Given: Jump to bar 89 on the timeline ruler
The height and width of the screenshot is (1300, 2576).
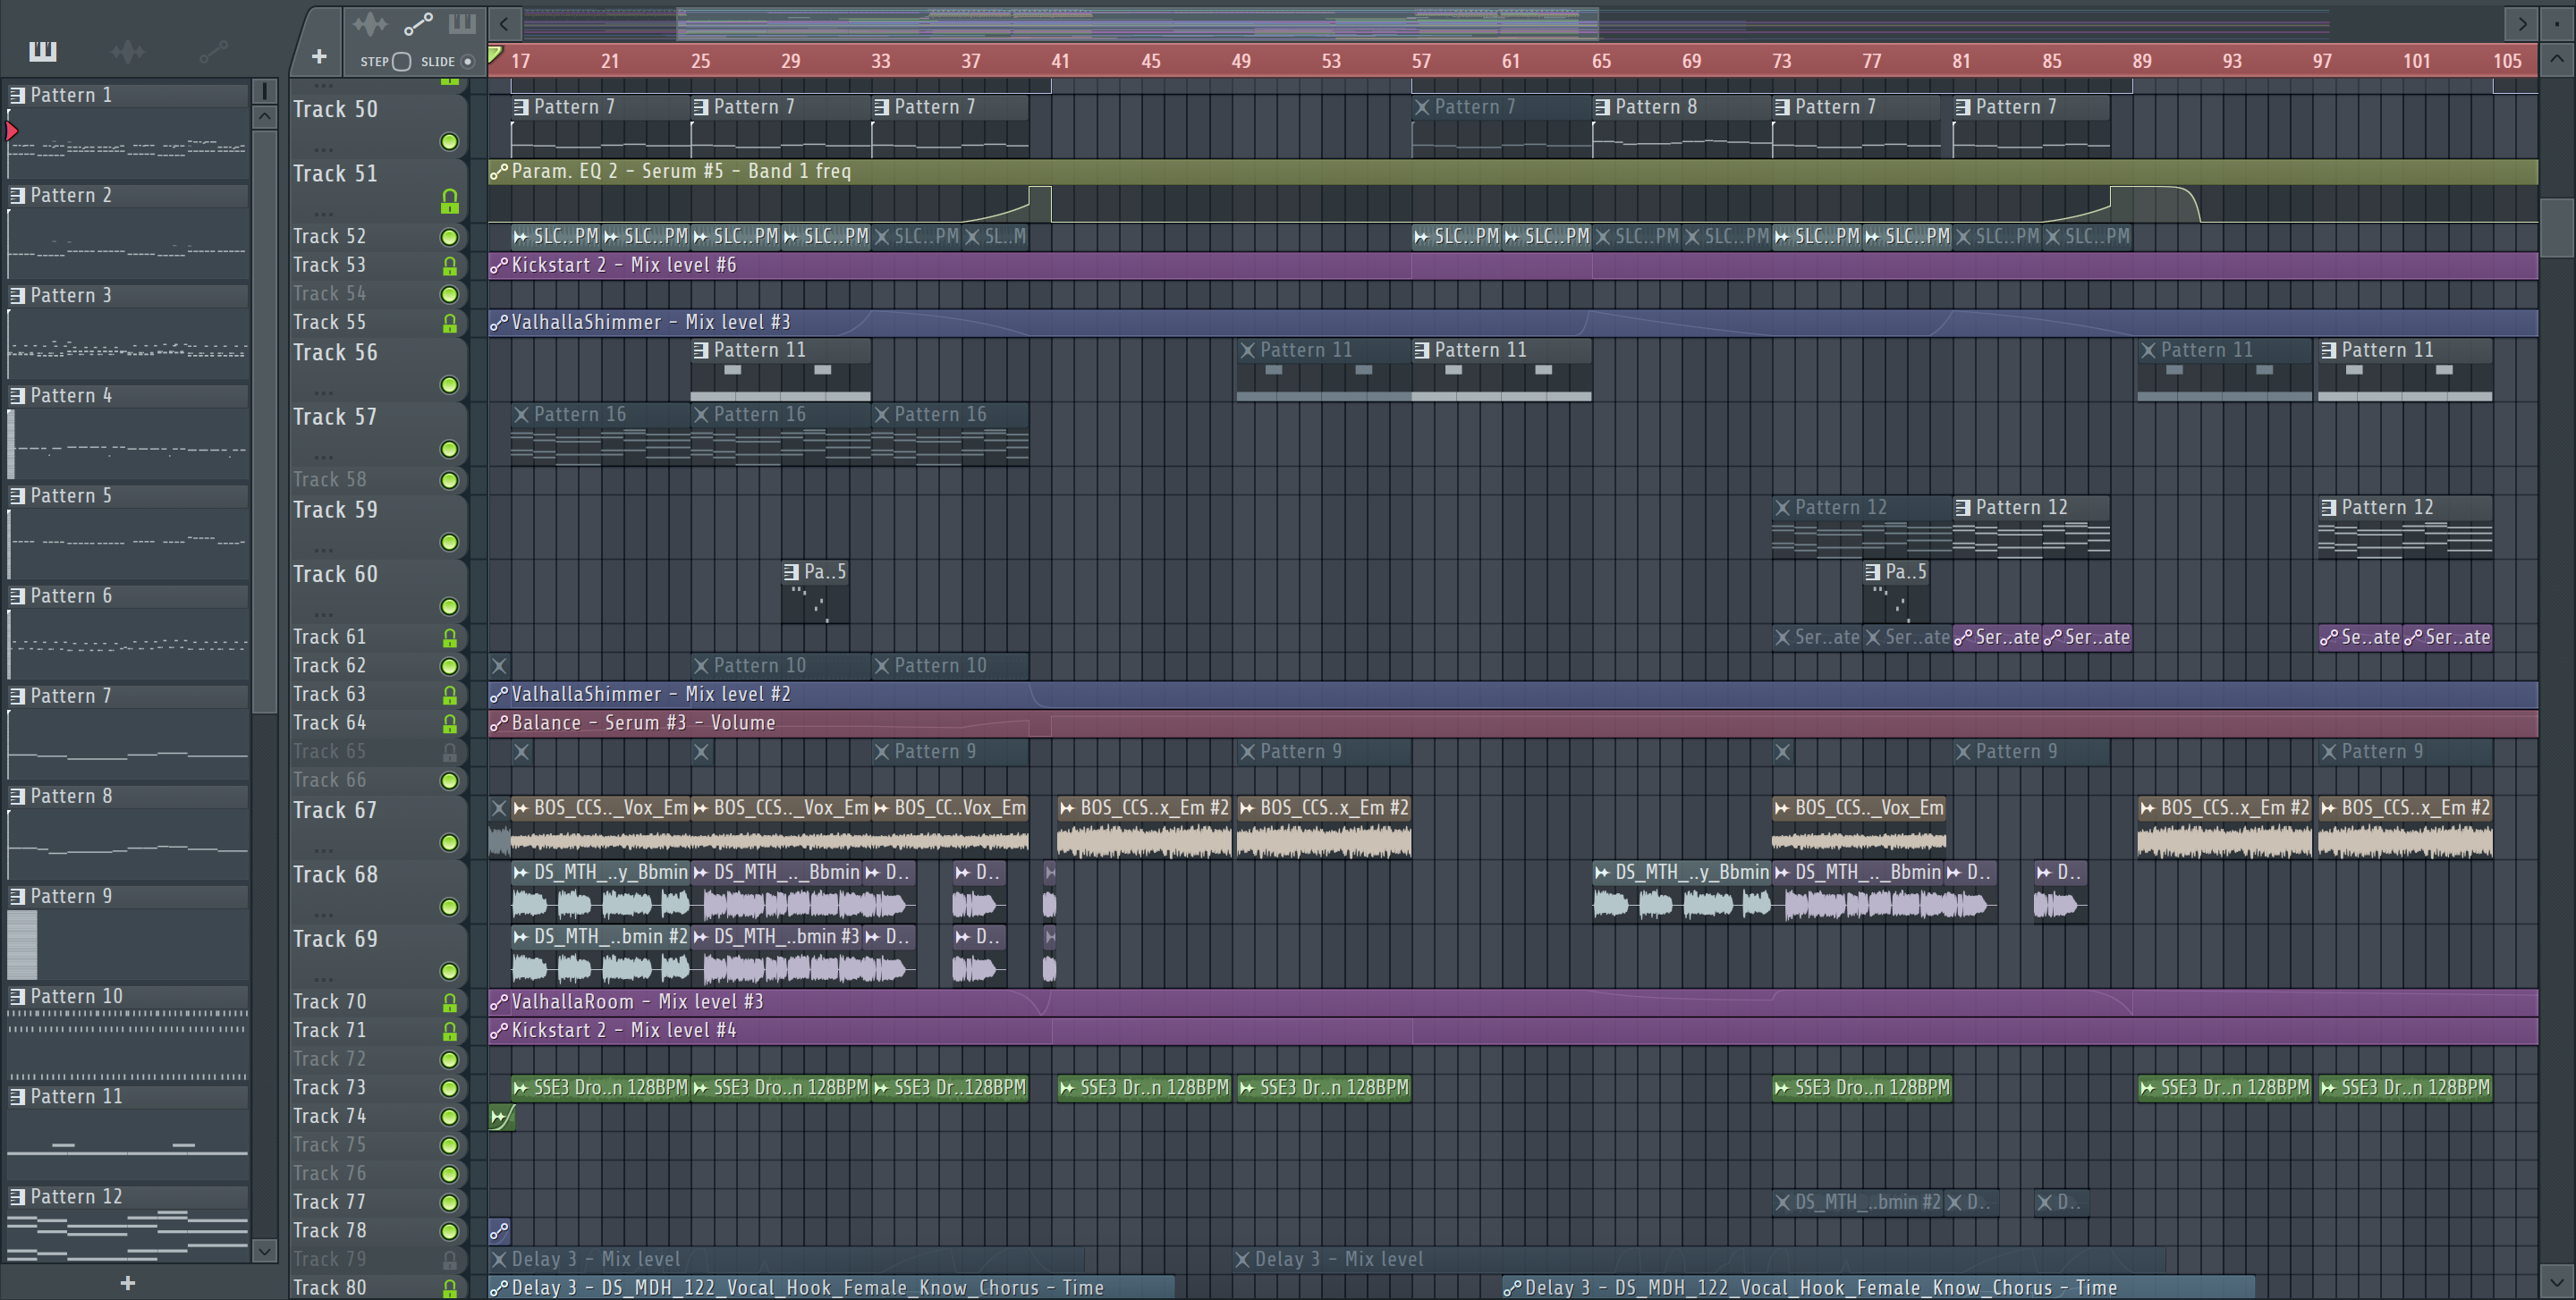Looking at the screenshot, I should point(2141,61).
